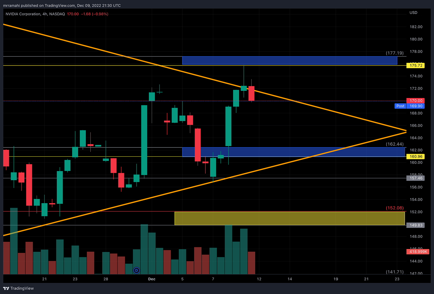Viewport: 434px width, 294px height.
Task: Click the 182.00 price axis label
Action: point(416,27)
